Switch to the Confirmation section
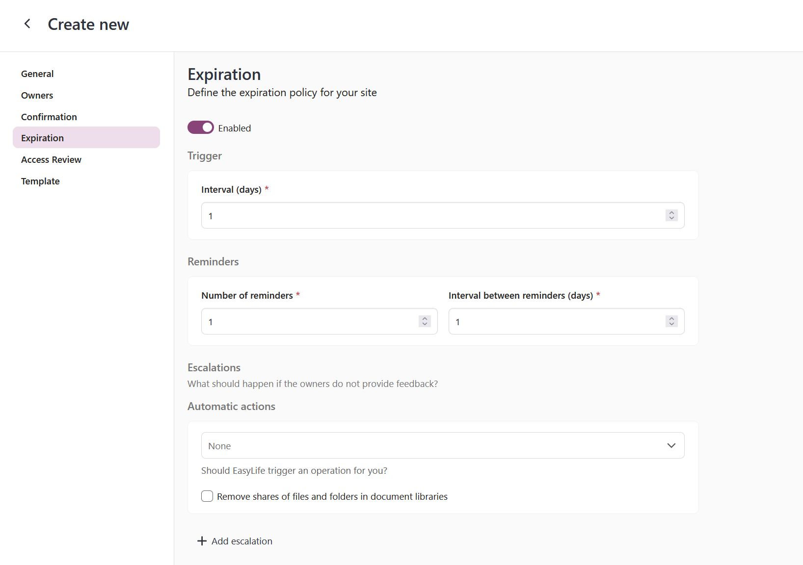The width and height of the screenshot is (803, 565). click(x=49, y=117)
